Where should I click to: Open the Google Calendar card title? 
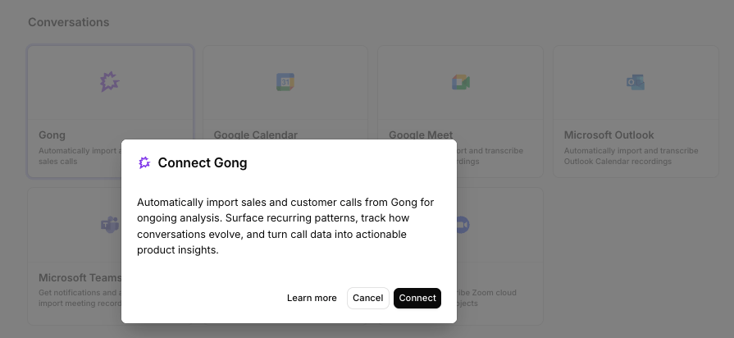[256, 135]
